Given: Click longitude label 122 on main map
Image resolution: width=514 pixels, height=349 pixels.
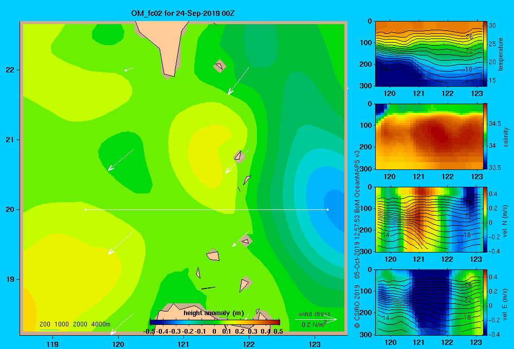Looking at the screenshot, I should (x=249, y=344).
